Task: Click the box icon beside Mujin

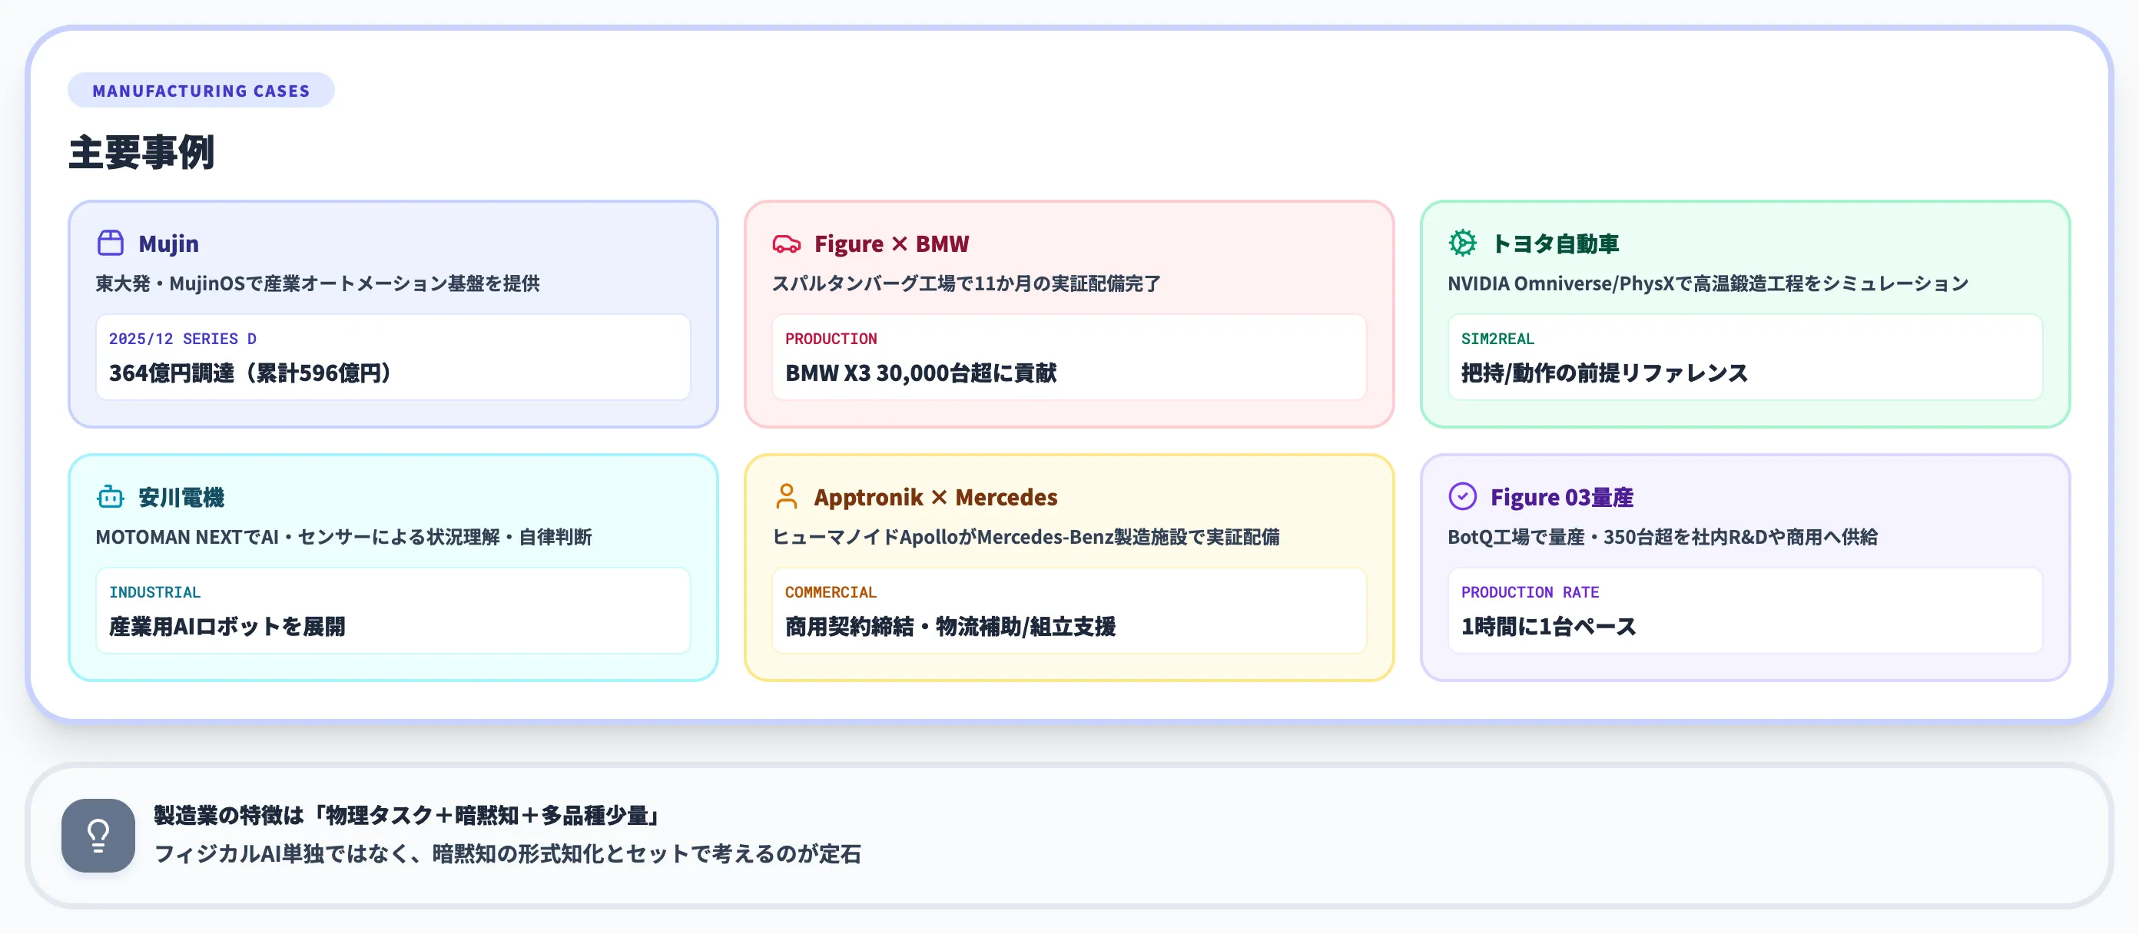Action: click(x=111, y=243)
